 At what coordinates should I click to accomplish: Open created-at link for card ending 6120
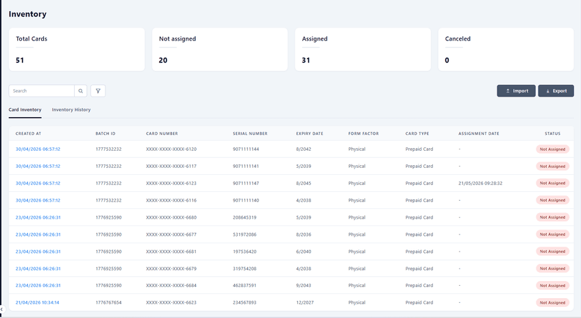coord(38,149)
